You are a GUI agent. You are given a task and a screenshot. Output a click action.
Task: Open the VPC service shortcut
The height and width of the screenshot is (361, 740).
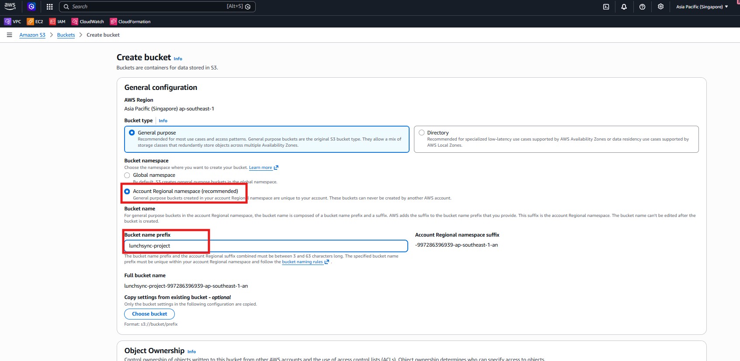point(13,21)
